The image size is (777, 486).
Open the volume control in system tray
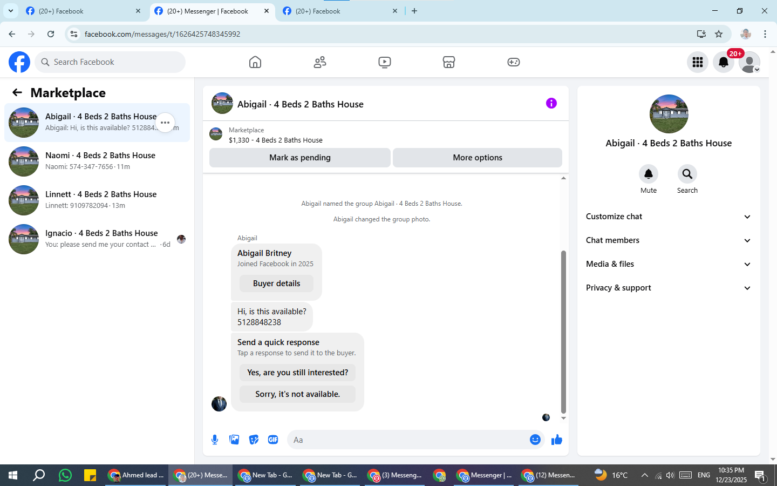click(670, 475)
